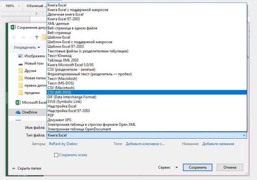Select 'Текстовые файлы (с разделителями табуляции)'
This screenshot has width=257, height=180.
click(147, 51)
